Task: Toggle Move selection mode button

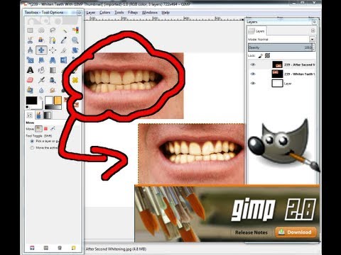Action: coord(45,129)
